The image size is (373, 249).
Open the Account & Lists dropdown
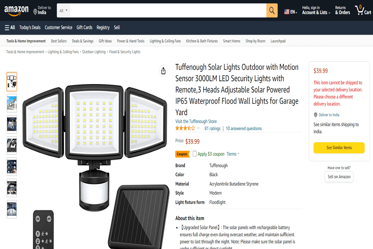click(x=316, y=12)
